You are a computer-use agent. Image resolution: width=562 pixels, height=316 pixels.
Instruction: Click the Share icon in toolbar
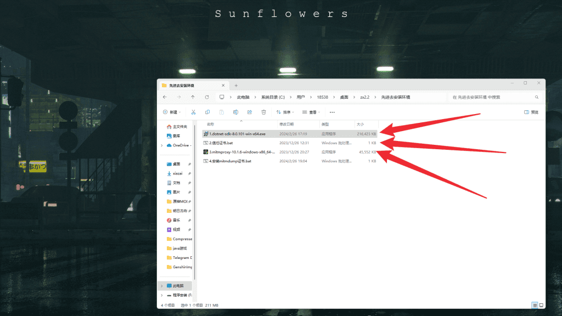click(x=250, y=112)
